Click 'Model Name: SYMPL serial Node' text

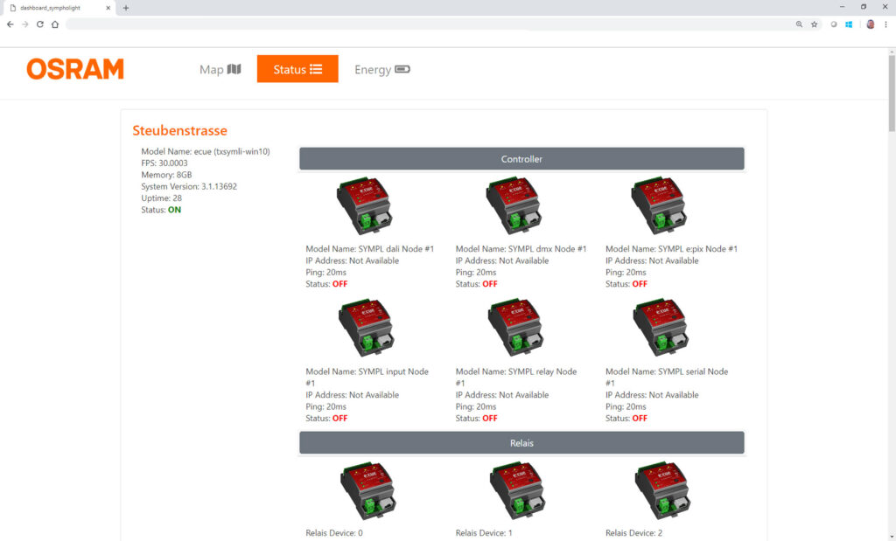[x=667, y=378]
